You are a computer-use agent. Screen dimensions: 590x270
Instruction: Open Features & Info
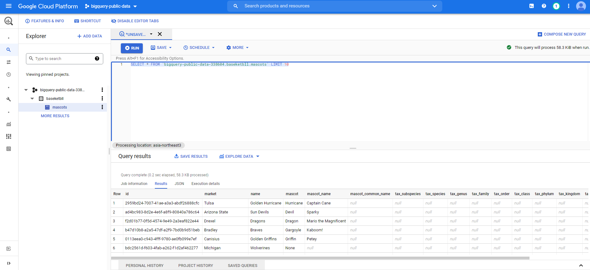point(45,21)
